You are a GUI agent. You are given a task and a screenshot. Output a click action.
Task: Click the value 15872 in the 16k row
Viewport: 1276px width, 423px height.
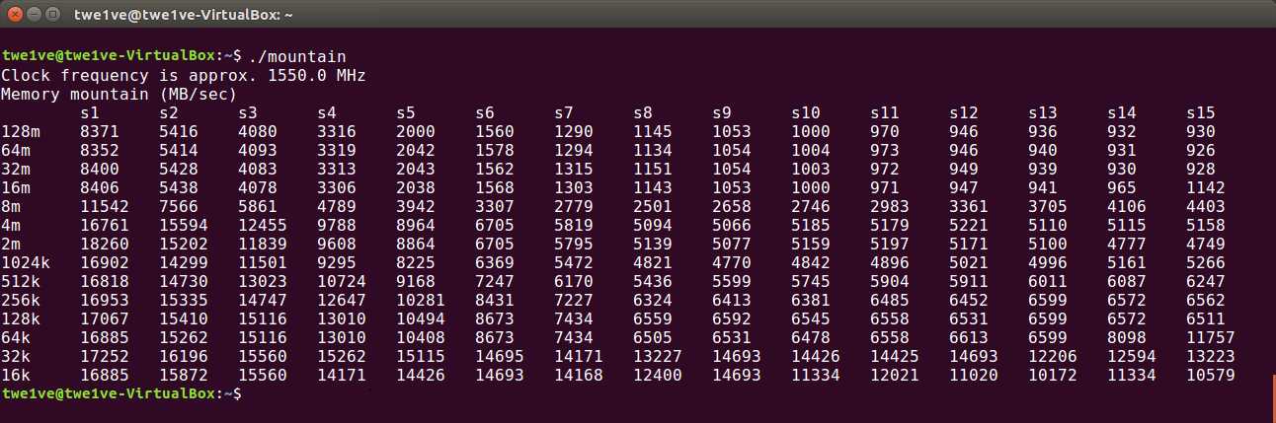[x=184, y=375]
